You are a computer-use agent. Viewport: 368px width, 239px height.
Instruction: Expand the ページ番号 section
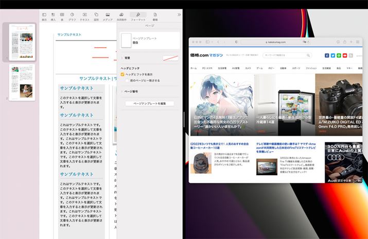point(122,91)
